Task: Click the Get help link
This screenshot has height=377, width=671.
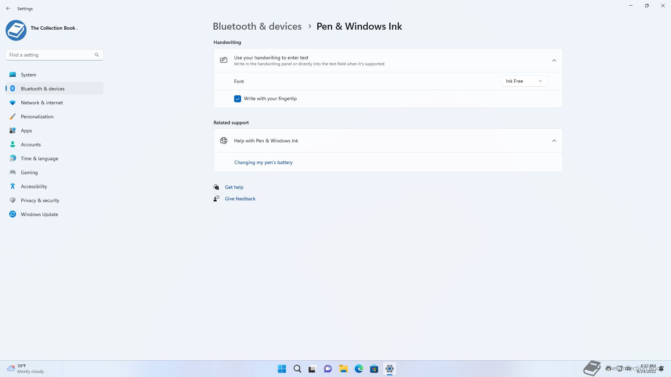Action: point(234,187)
